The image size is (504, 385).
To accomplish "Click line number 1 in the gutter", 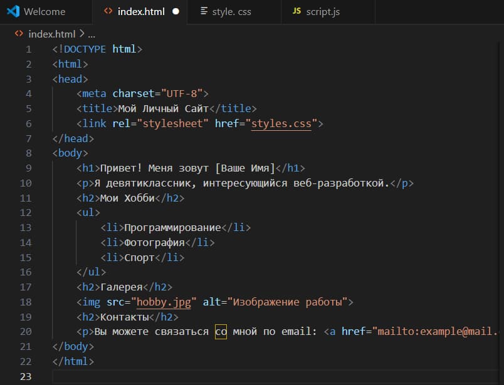I will [x=29, y=49].
